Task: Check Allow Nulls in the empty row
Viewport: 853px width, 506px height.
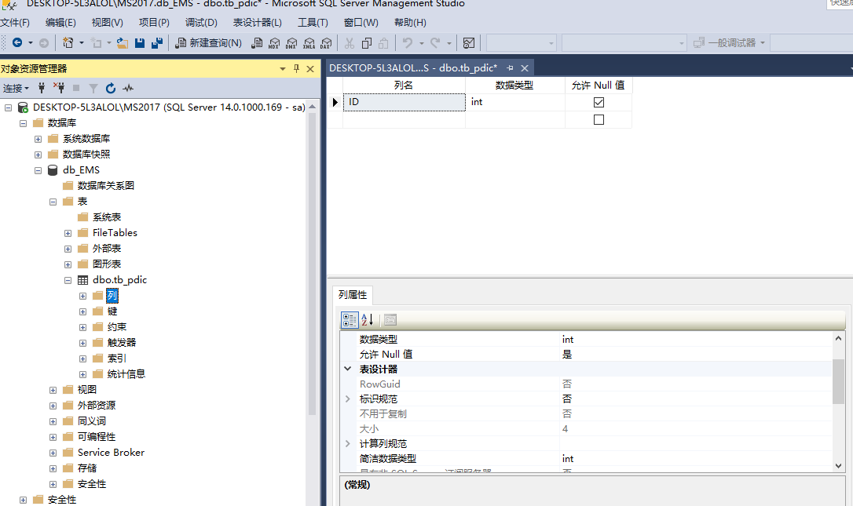Action: click(x=599, y=119)
